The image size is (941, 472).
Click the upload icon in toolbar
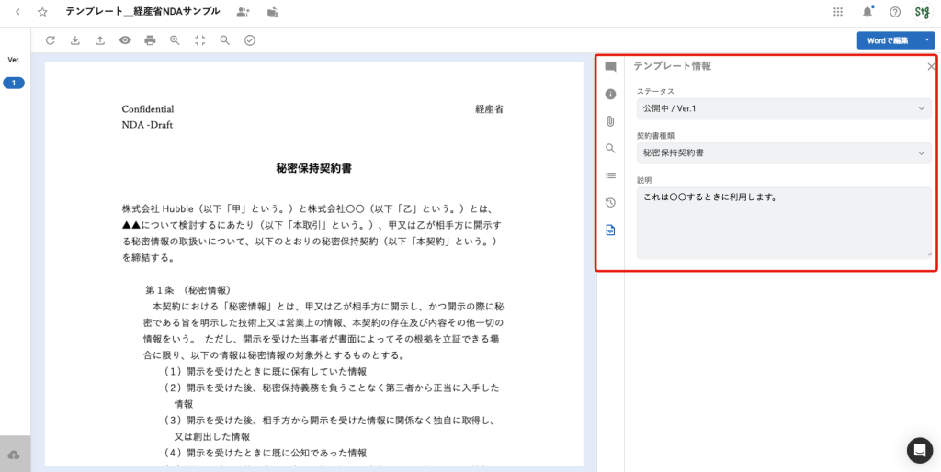pos(100,40)
